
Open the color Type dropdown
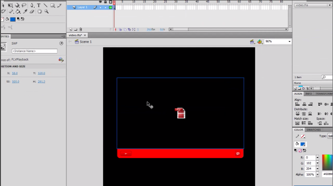330,136
